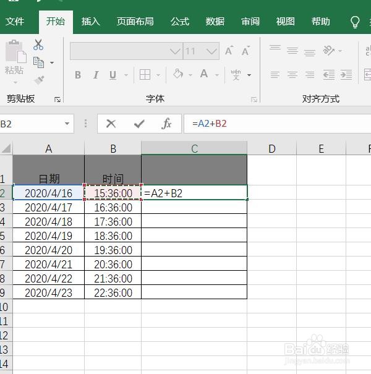This screenshot has height=374, width=371.
Task: Select cell with time 20:36:00
Action: tap(113, 264)
